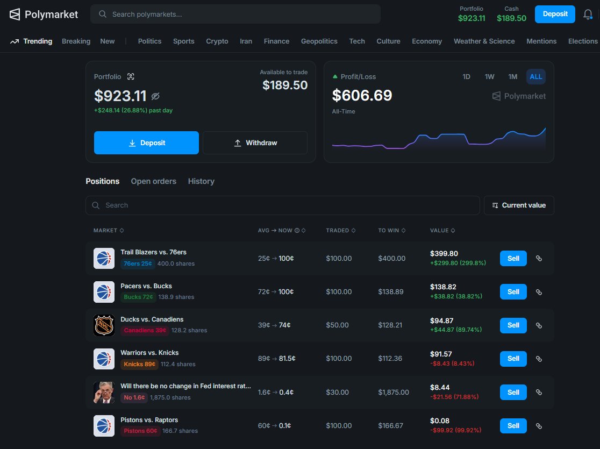Viewport: 600px width, 449px height.
Task: Sort positions by AVG → NOW column
Action: point(282,231)
